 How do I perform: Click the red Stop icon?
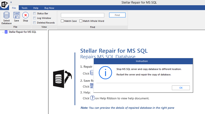point(26,15)
